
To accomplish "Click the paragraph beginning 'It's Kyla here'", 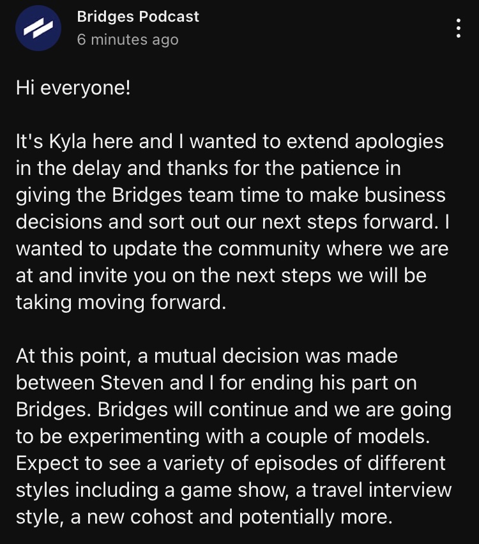I will coord(232,222).
